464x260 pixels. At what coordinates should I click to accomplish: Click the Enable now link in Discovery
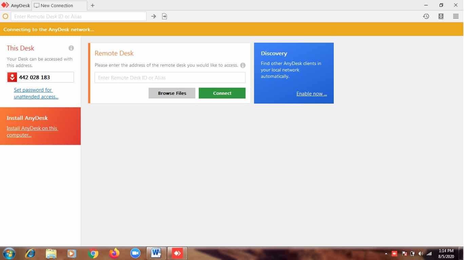point(312,94)
